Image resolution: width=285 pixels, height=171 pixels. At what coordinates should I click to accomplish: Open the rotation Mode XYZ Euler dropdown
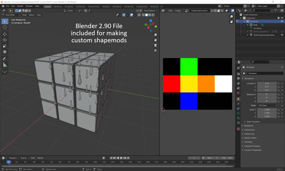pos(267,106)
